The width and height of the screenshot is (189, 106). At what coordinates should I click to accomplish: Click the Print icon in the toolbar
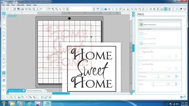coord(22,9)
